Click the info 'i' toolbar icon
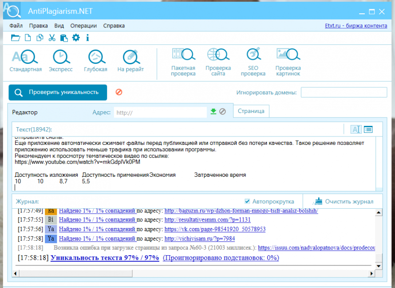Viewport: 395px width, 288px height. tap(87, 38)
